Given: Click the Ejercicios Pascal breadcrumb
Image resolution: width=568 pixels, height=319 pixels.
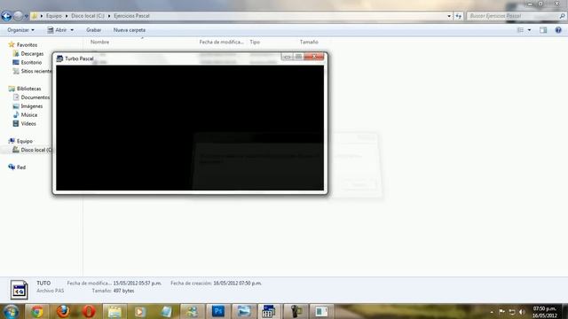Looking at the screenshot, I should (131, 16).
